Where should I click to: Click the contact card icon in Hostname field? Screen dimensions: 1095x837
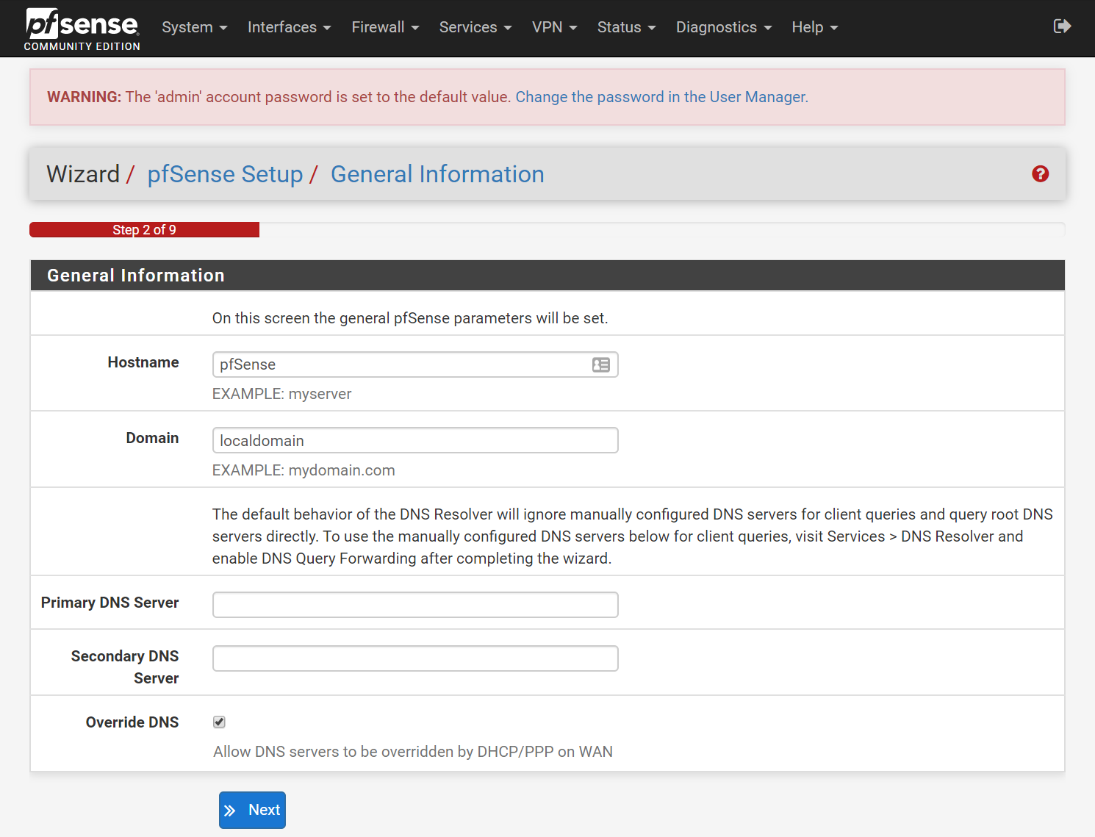pos(601,364)
